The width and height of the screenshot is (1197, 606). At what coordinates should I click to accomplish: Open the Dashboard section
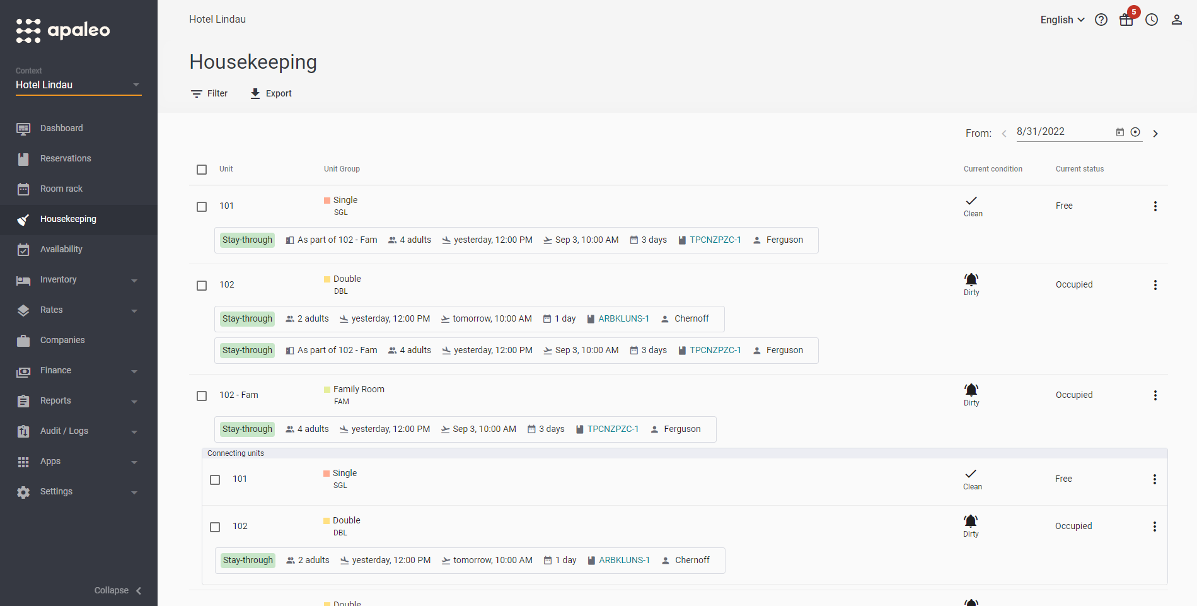tap(61, 128)
